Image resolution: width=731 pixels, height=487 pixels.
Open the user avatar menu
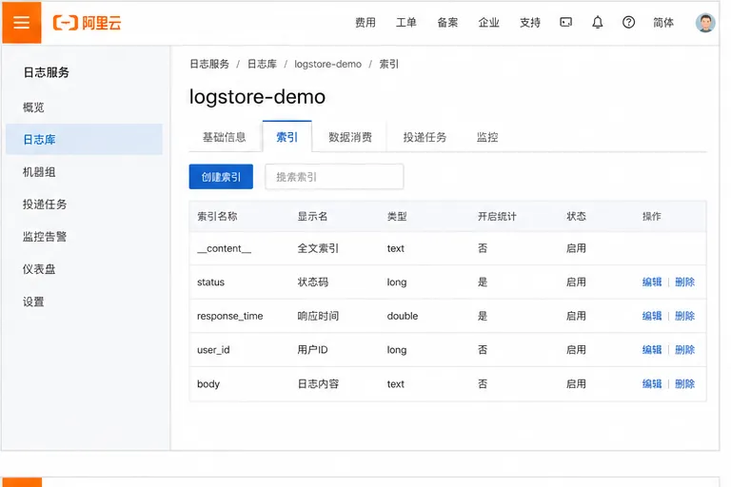pyautogui.click(x=705, y=23)
